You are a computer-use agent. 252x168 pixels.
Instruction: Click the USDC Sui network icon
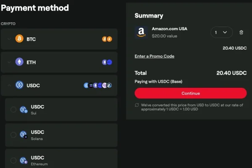24,110
